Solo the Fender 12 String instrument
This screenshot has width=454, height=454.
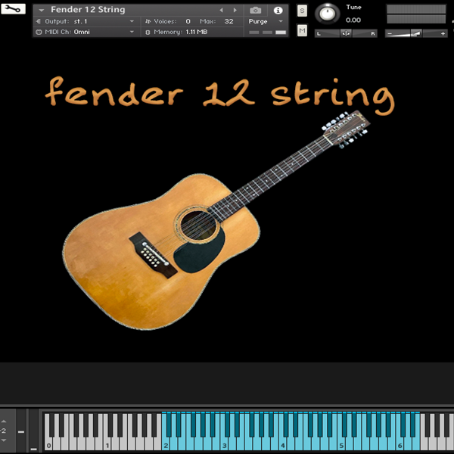(x=303, y=11)
